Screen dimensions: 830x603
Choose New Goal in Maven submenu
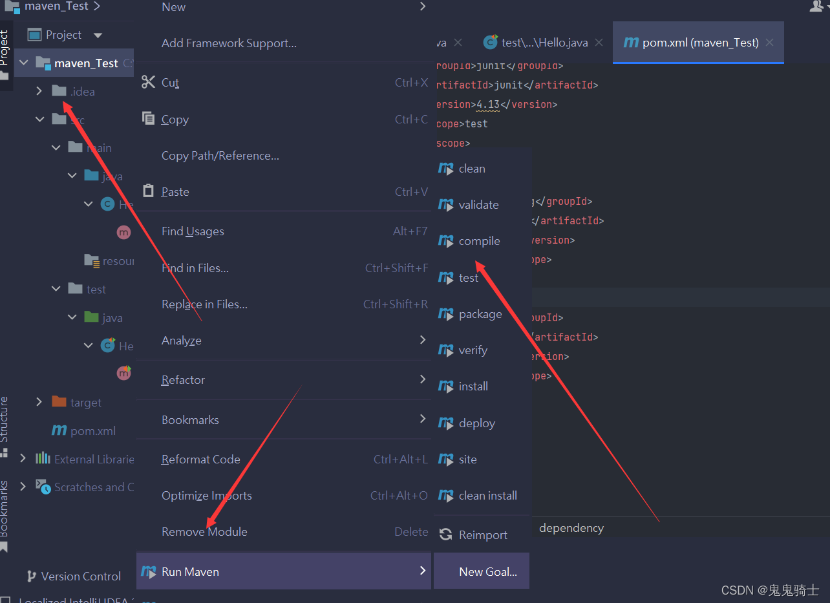pos(482,571)
